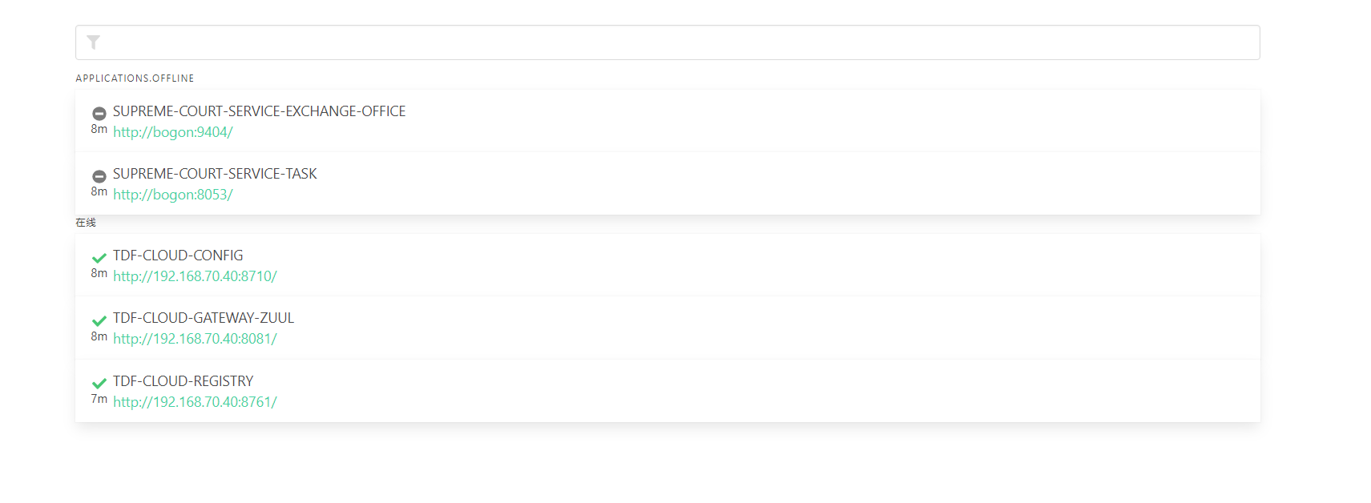1371x503 pixels.
Task: Click offline status icon for SUPREME-COURT-SERVICE-TASK
Action: tap(99, 175)
